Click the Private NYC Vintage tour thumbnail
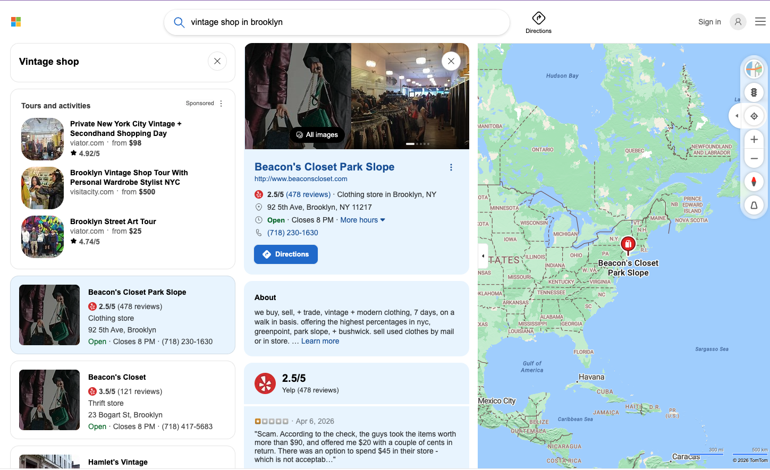This screenshot has height=470, width=770. (x=43, y=139)
